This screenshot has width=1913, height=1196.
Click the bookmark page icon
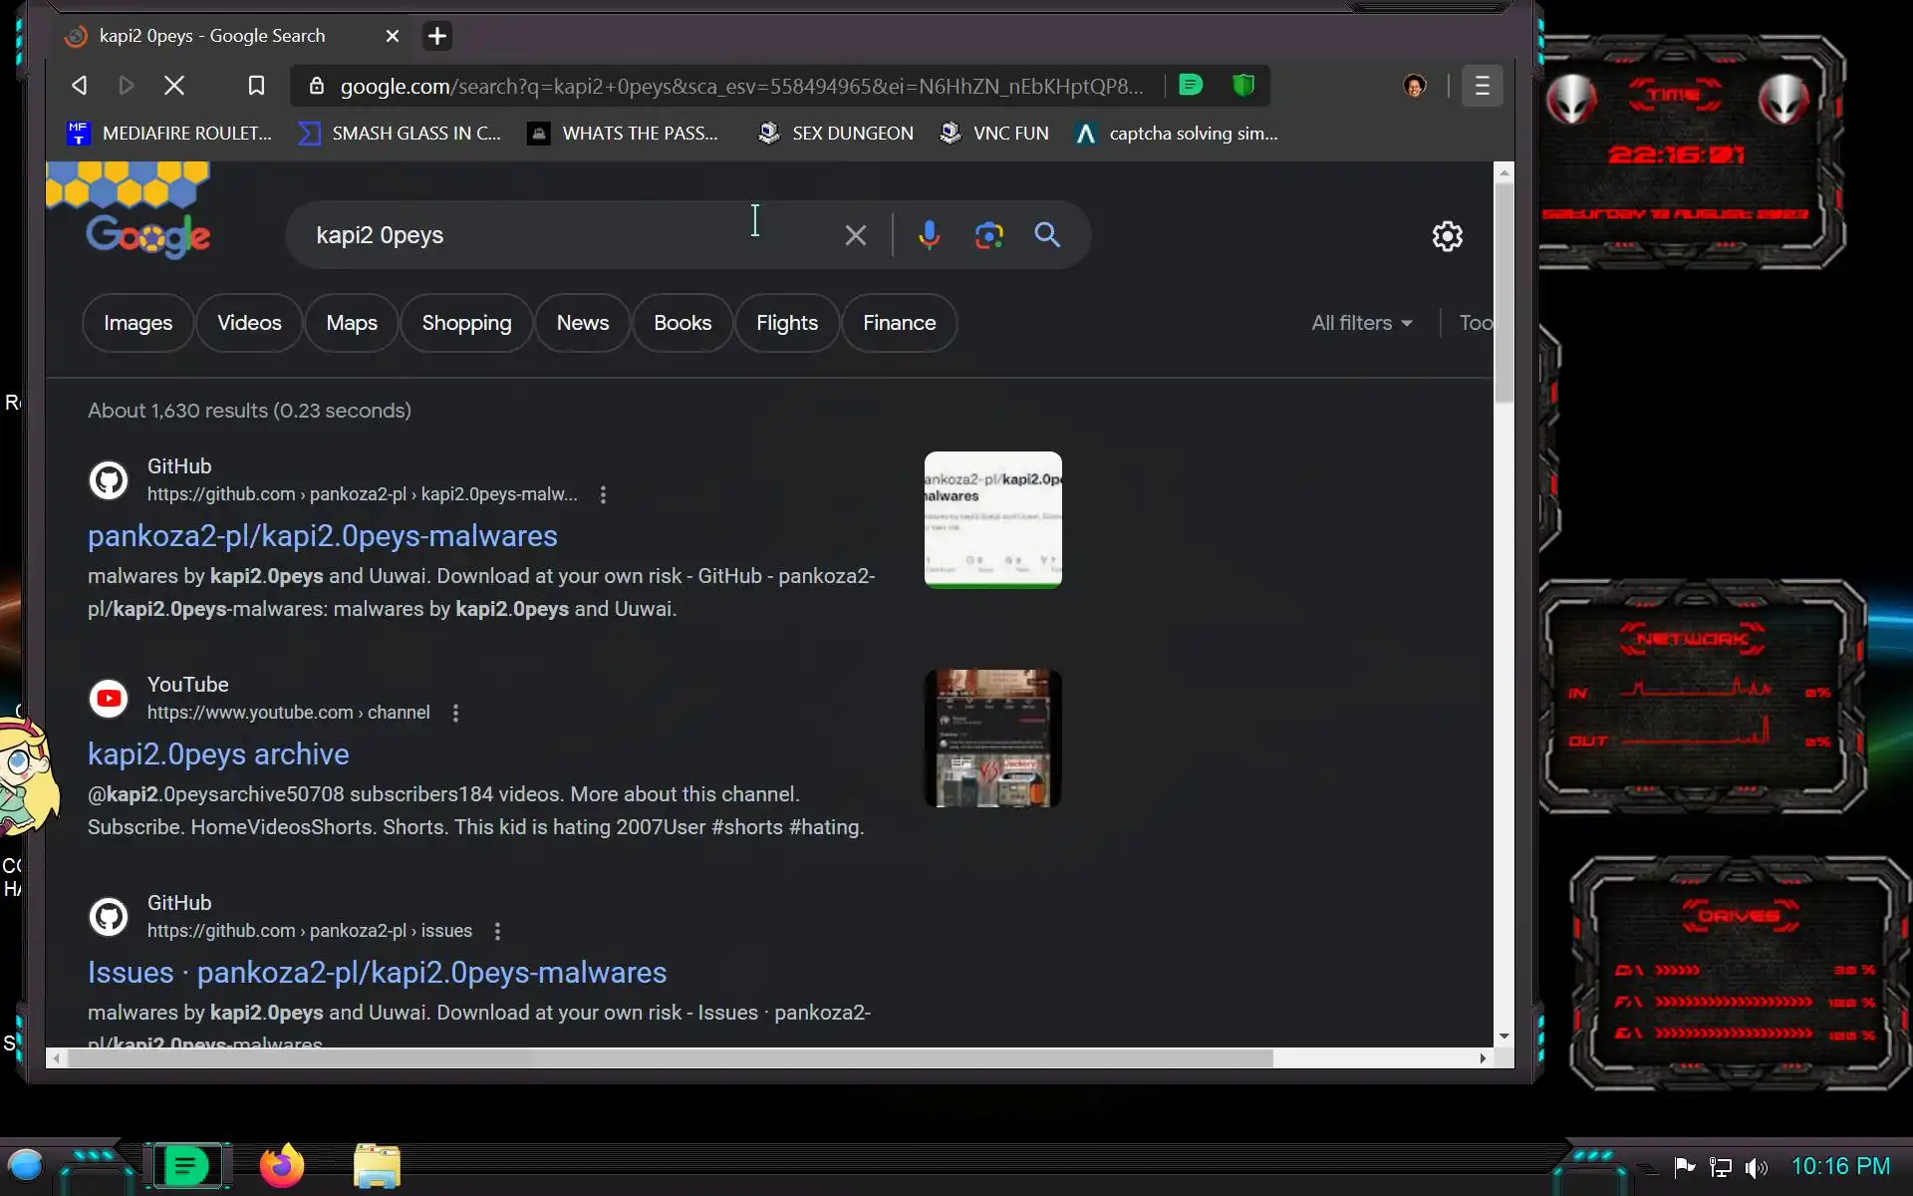[x=256, y=86]
